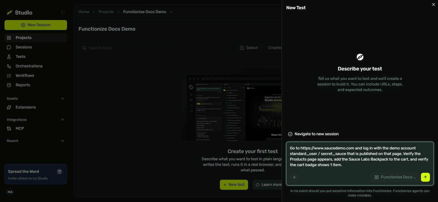The height and width of the screenshot is (202, 438).
Task: Click the Select button
Action: 249,48
